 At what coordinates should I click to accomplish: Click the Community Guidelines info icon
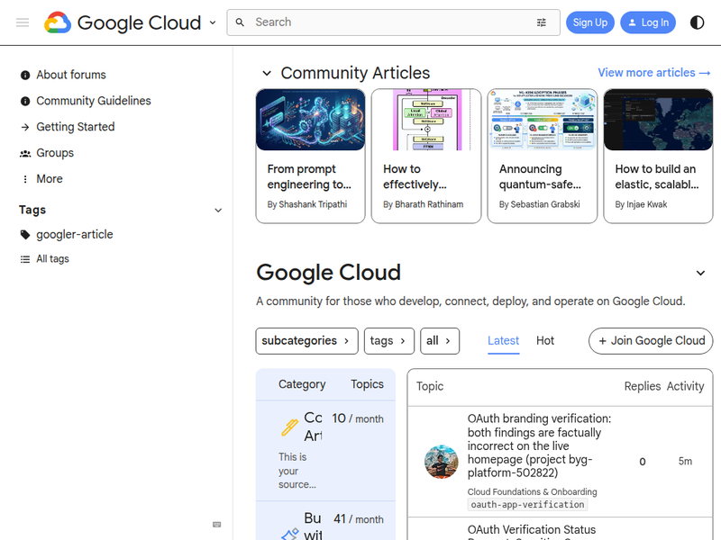click(x=25, y=101)
